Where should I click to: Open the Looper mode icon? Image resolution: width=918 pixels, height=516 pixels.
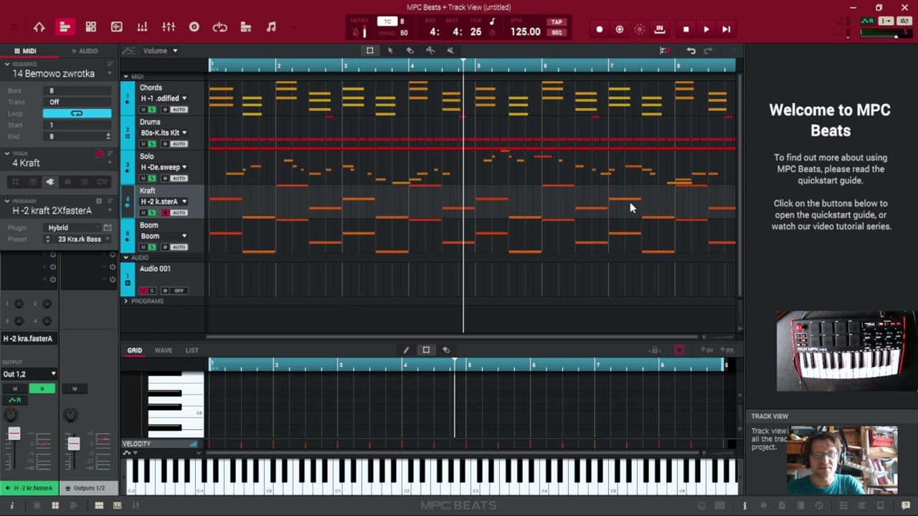click(x=220, y=27)
